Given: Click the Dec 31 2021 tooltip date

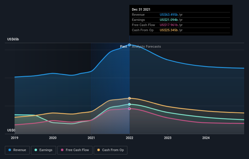Looking at the screenshot, I should (x=141, y=9).
